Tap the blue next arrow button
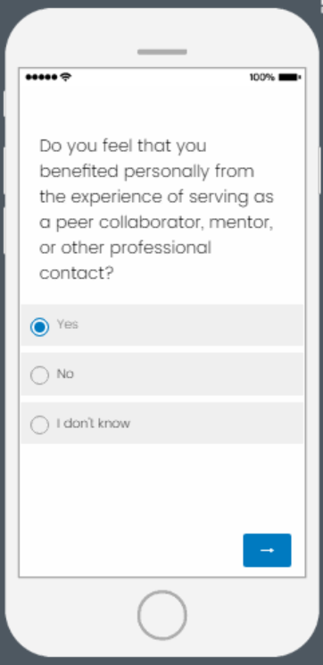Screen dimensions: 323x665 point(267,550)
